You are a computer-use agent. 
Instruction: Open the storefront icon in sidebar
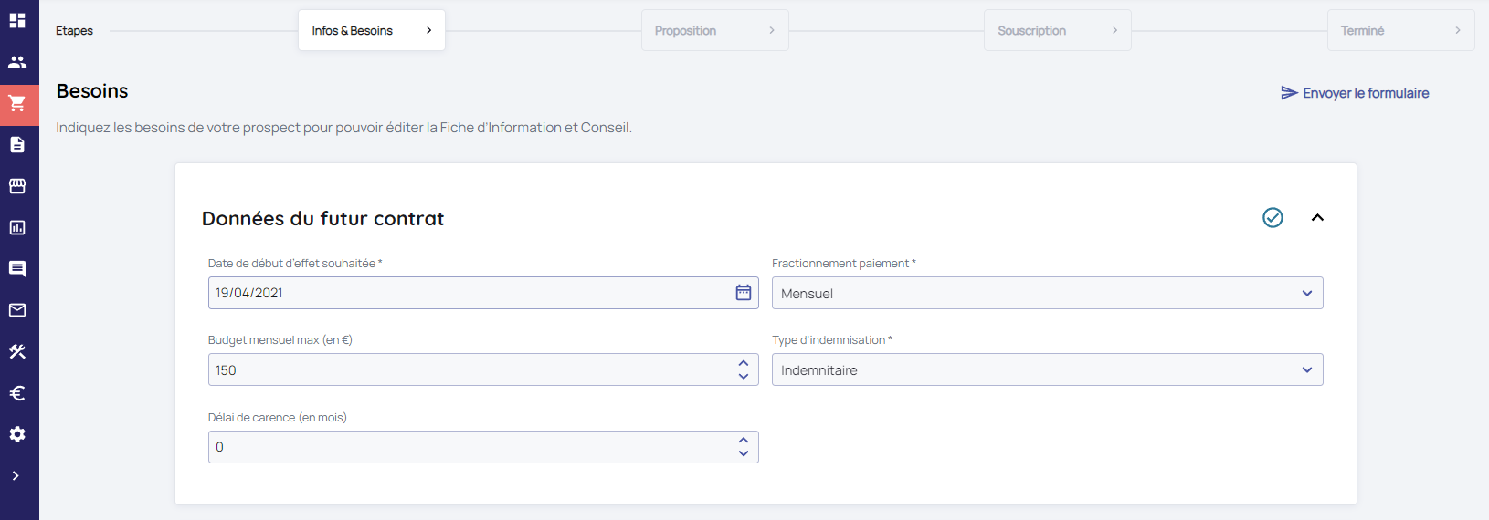tap(17, 186)
